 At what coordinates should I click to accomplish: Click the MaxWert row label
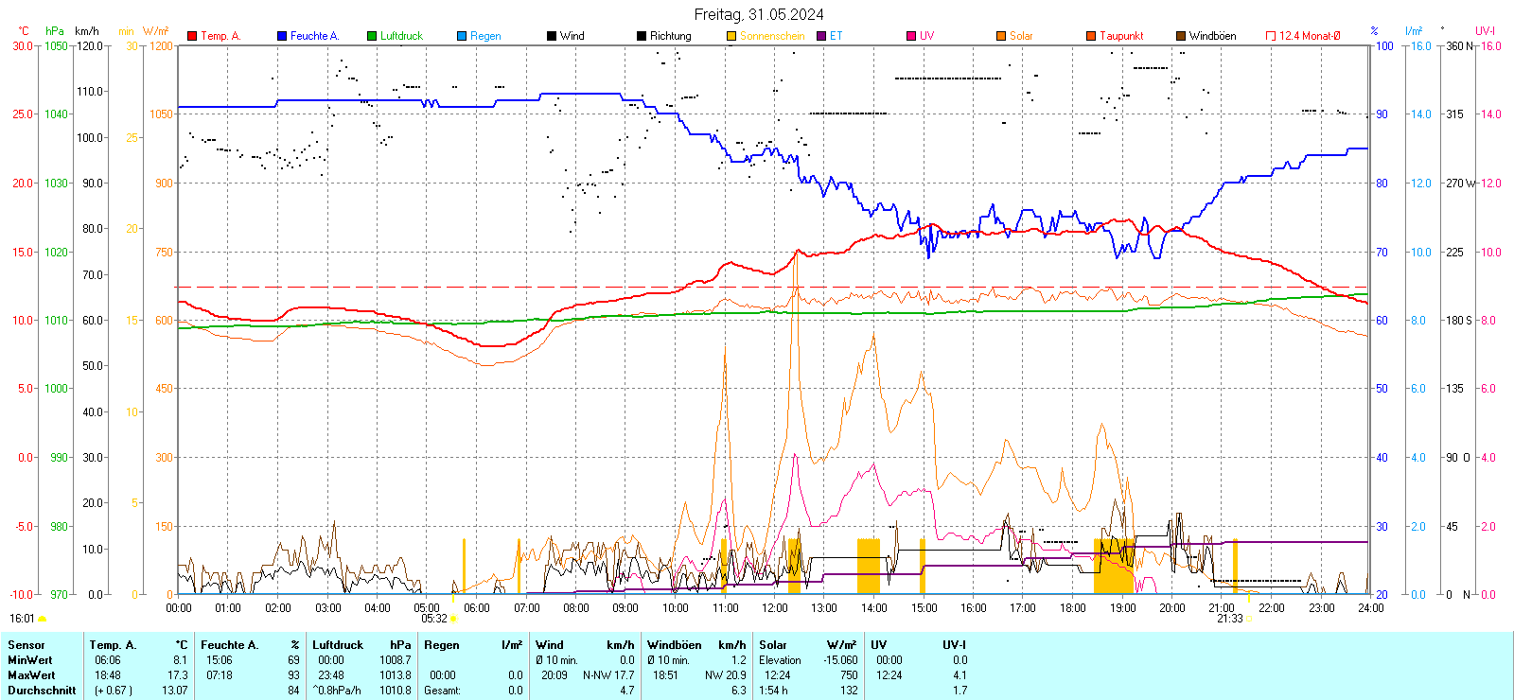pos(31,675)
